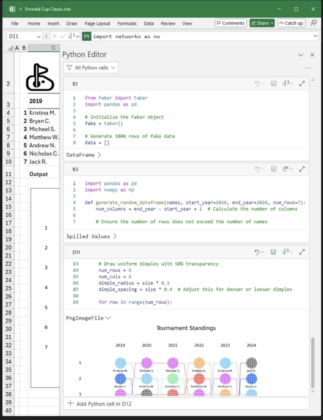Cancel formula entry with X icon
The width and height of the screenshot is (323, 420).
(x=54, y=36)
